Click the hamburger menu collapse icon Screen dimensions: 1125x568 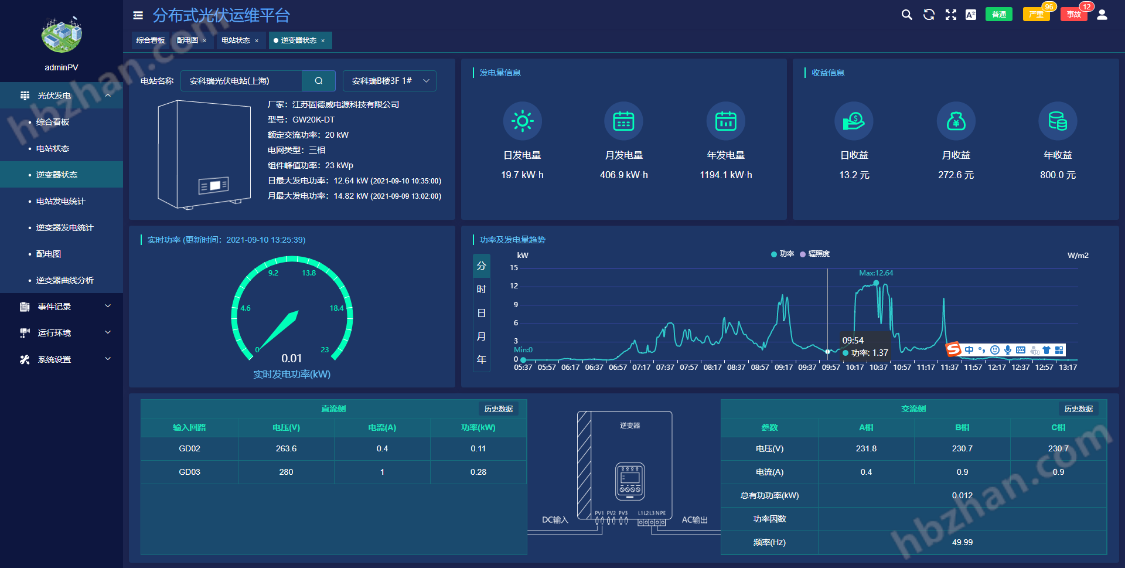click(138, 16)
